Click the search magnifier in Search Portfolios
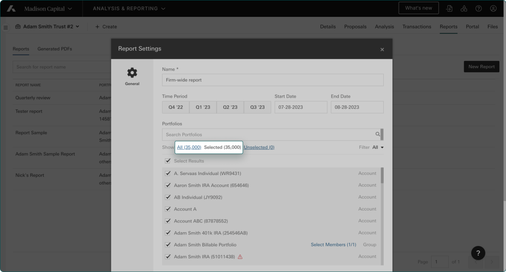The image size is (506, 272). [378, 134]
